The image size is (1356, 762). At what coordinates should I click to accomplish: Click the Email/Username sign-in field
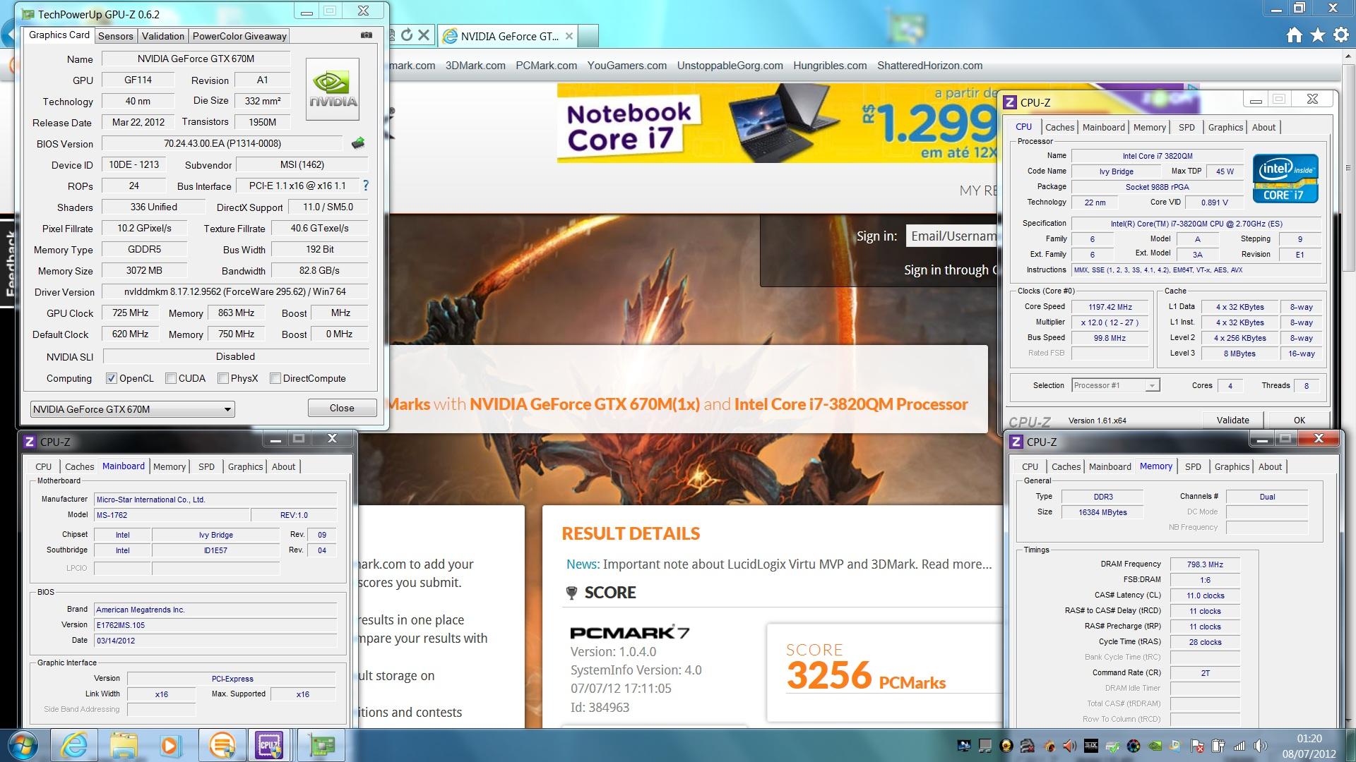[x=951, y=236]
